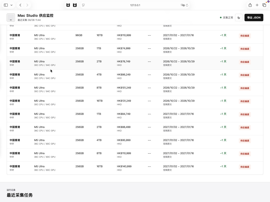
Task: Click the price HK$140,999
Action: pos(124,166)
